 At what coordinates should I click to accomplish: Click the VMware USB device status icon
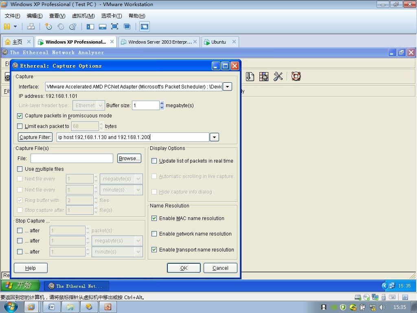[384, 297]
